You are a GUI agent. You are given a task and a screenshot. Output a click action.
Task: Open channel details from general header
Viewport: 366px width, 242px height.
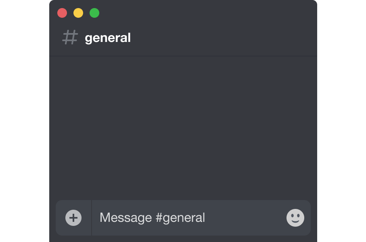(x=108, y=38)
